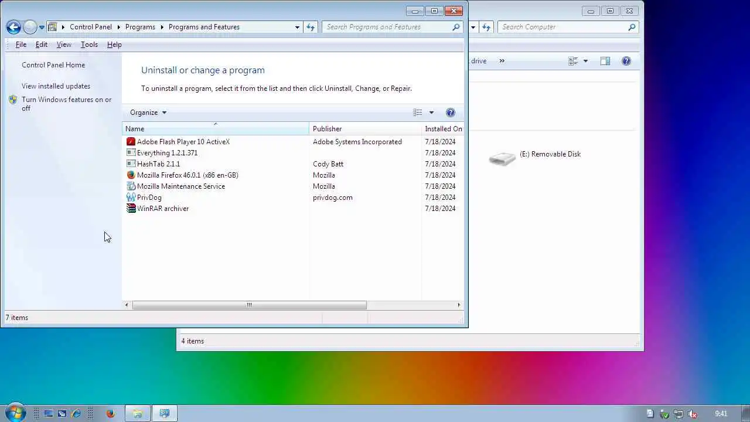Refresh the Programs and Features window
750x422 pixels.
[311, 27]
